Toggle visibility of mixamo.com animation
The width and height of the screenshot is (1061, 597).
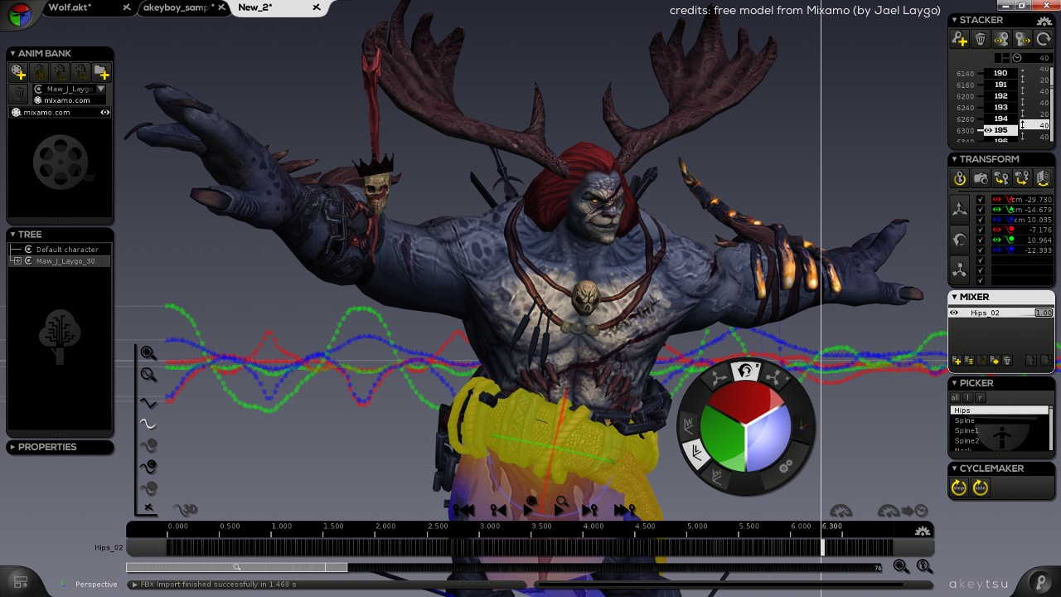tap(105, 112)
